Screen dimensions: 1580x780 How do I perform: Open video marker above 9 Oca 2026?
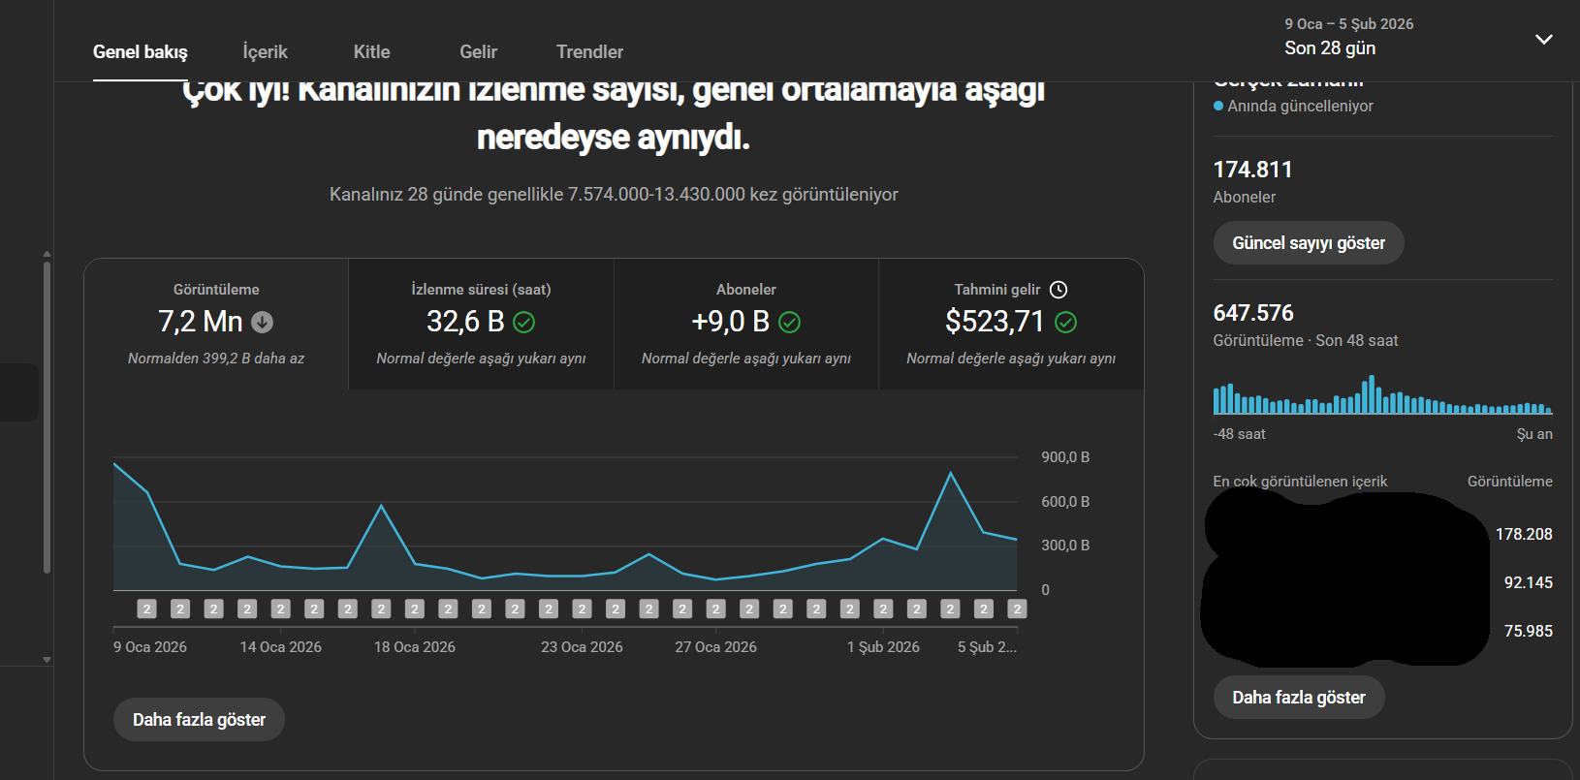pyautogui.click(x=146, y=608)
